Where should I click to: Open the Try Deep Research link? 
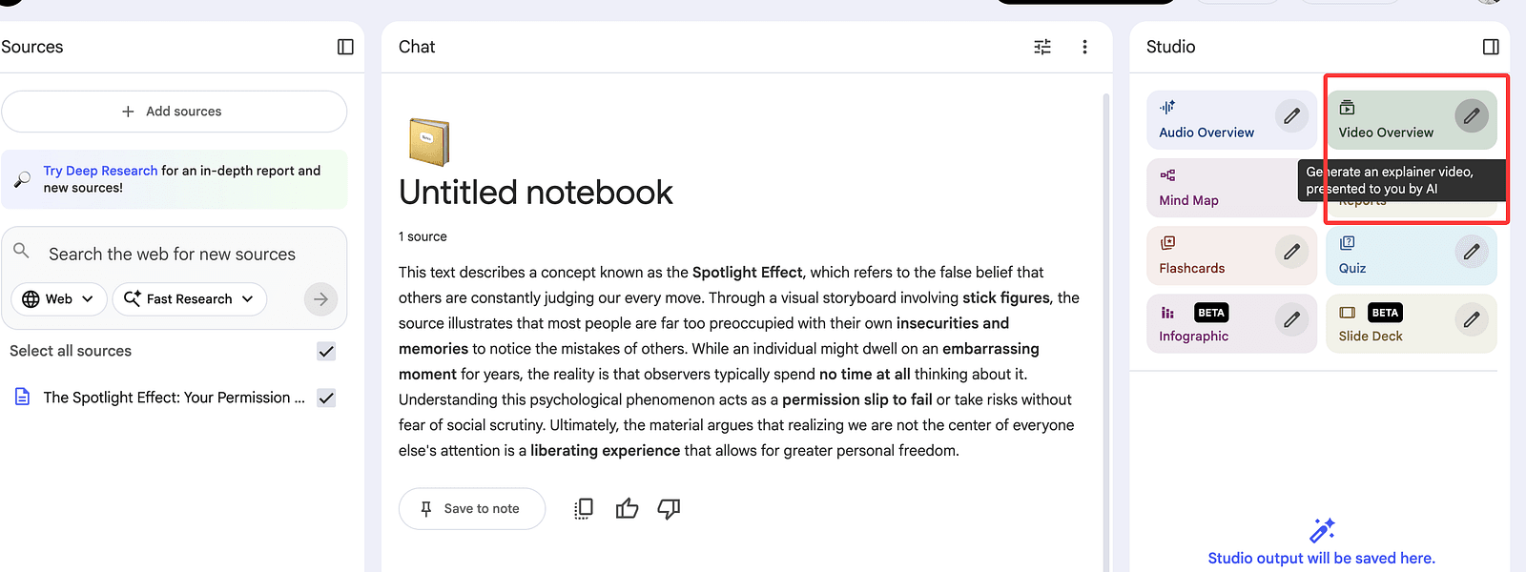coord(100,171)
